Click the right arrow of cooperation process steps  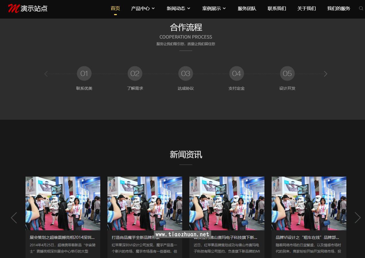coord(325,74)
